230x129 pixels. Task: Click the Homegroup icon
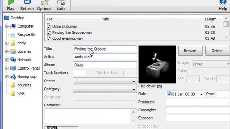13,77
